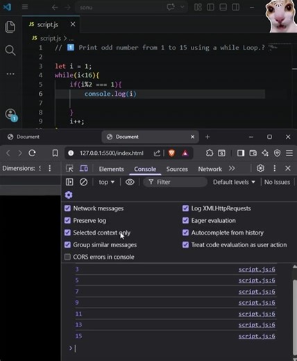Reload the page in the browser

point(32,153)
